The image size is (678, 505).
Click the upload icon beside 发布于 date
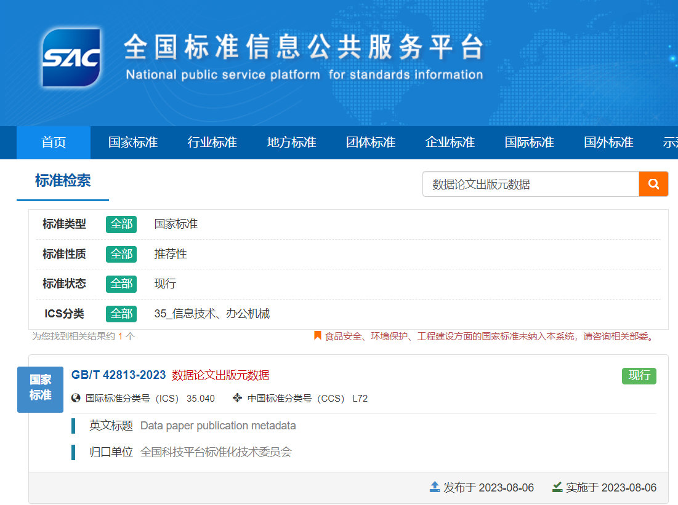435,487
